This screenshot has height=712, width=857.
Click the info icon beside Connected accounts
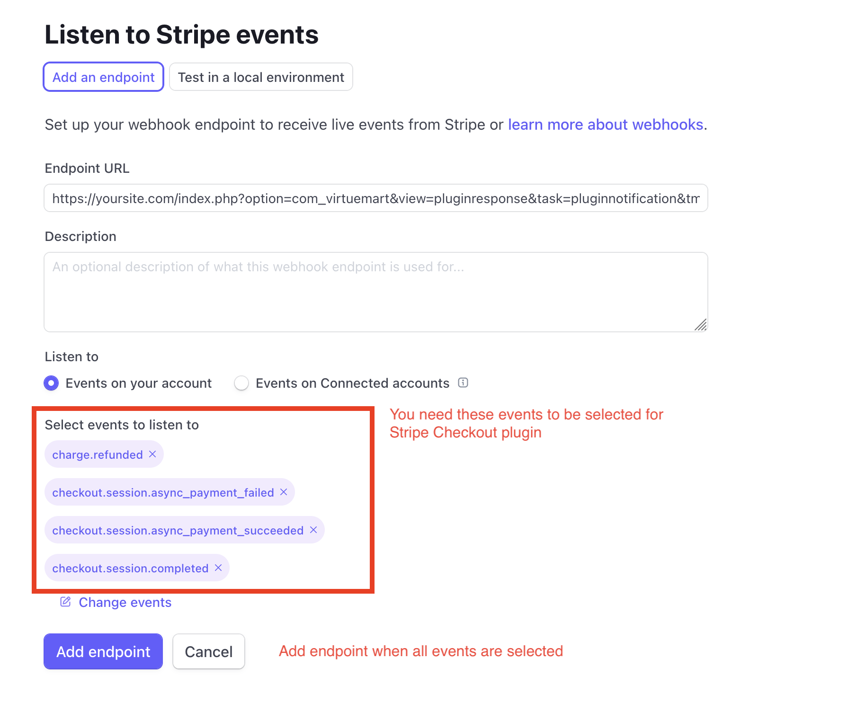tap(463, 383)
